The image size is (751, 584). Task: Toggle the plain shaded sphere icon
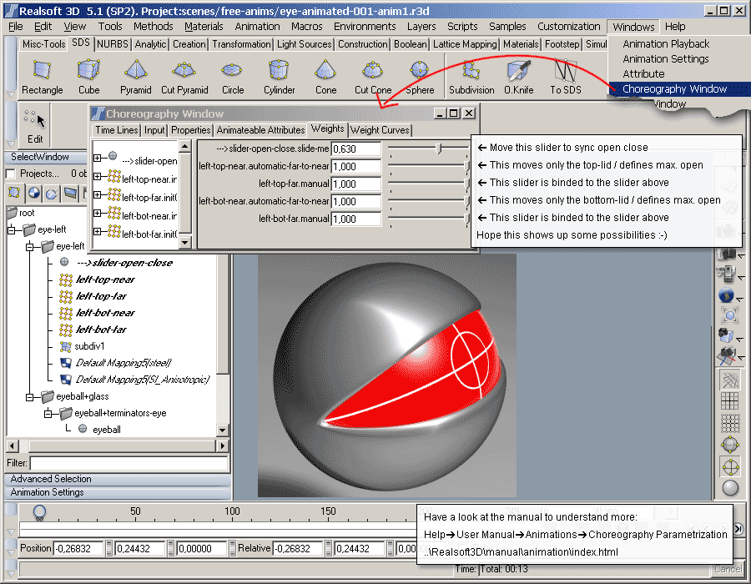click(730, 488)
